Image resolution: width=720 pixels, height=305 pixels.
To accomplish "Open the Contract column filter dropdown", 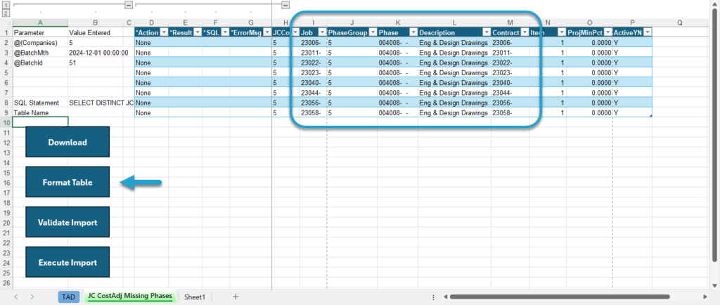I will [x=525, y=32].
